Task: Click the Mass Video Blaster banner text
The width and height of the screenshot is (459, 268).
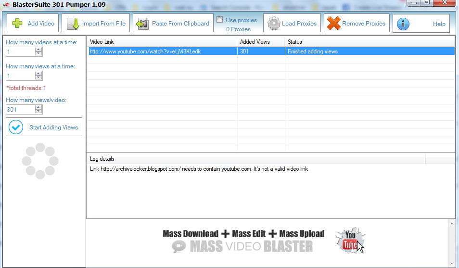Action: pyautogui.click(x=252, y=246)
